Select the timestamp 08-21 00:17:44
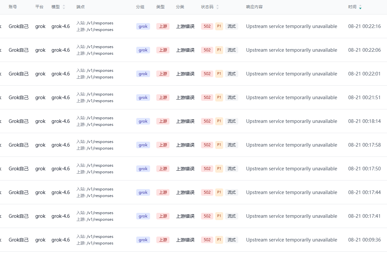 tap(365, 192)
